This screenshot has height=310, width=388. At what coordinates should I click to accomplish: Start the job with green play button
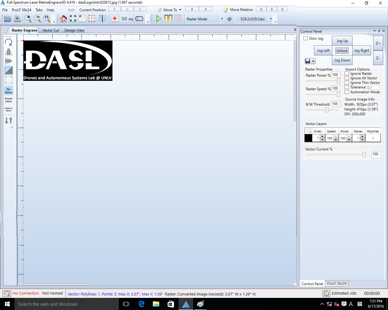159,19
